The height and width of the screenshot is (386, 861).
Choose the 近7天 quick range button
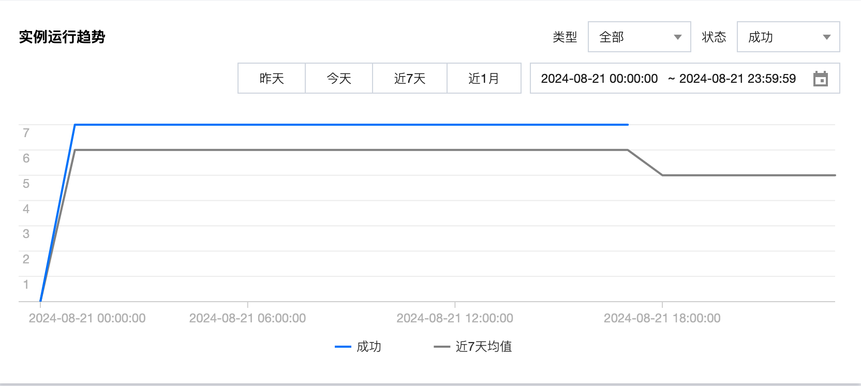(409, 78)
